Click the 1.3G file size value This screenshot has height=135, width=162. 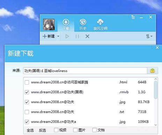(142, 92)
